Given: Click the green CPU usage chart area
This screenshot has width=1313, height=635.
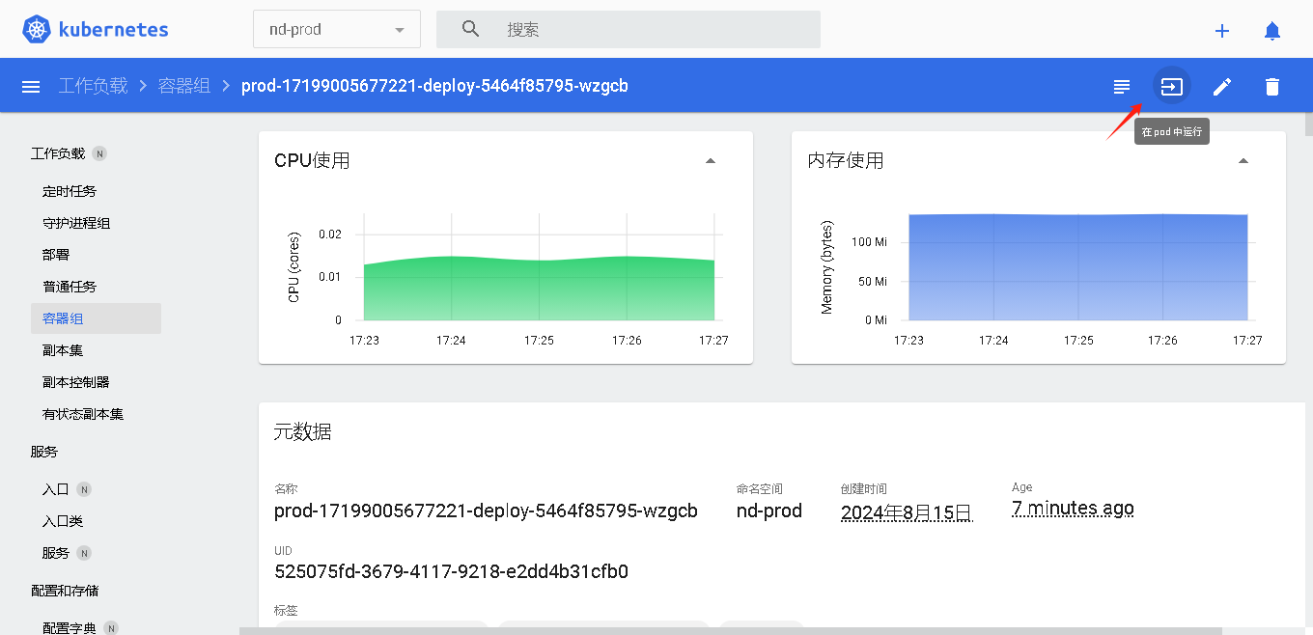Looking at the screenshot, I should (539, 288).
